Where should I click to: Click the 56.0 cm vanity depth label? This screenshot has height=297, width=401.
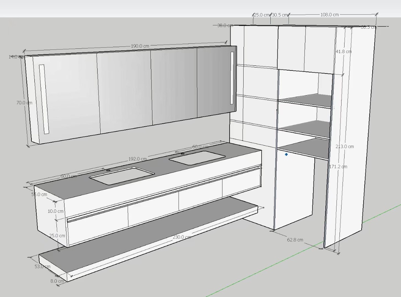(x=39, y=194)
